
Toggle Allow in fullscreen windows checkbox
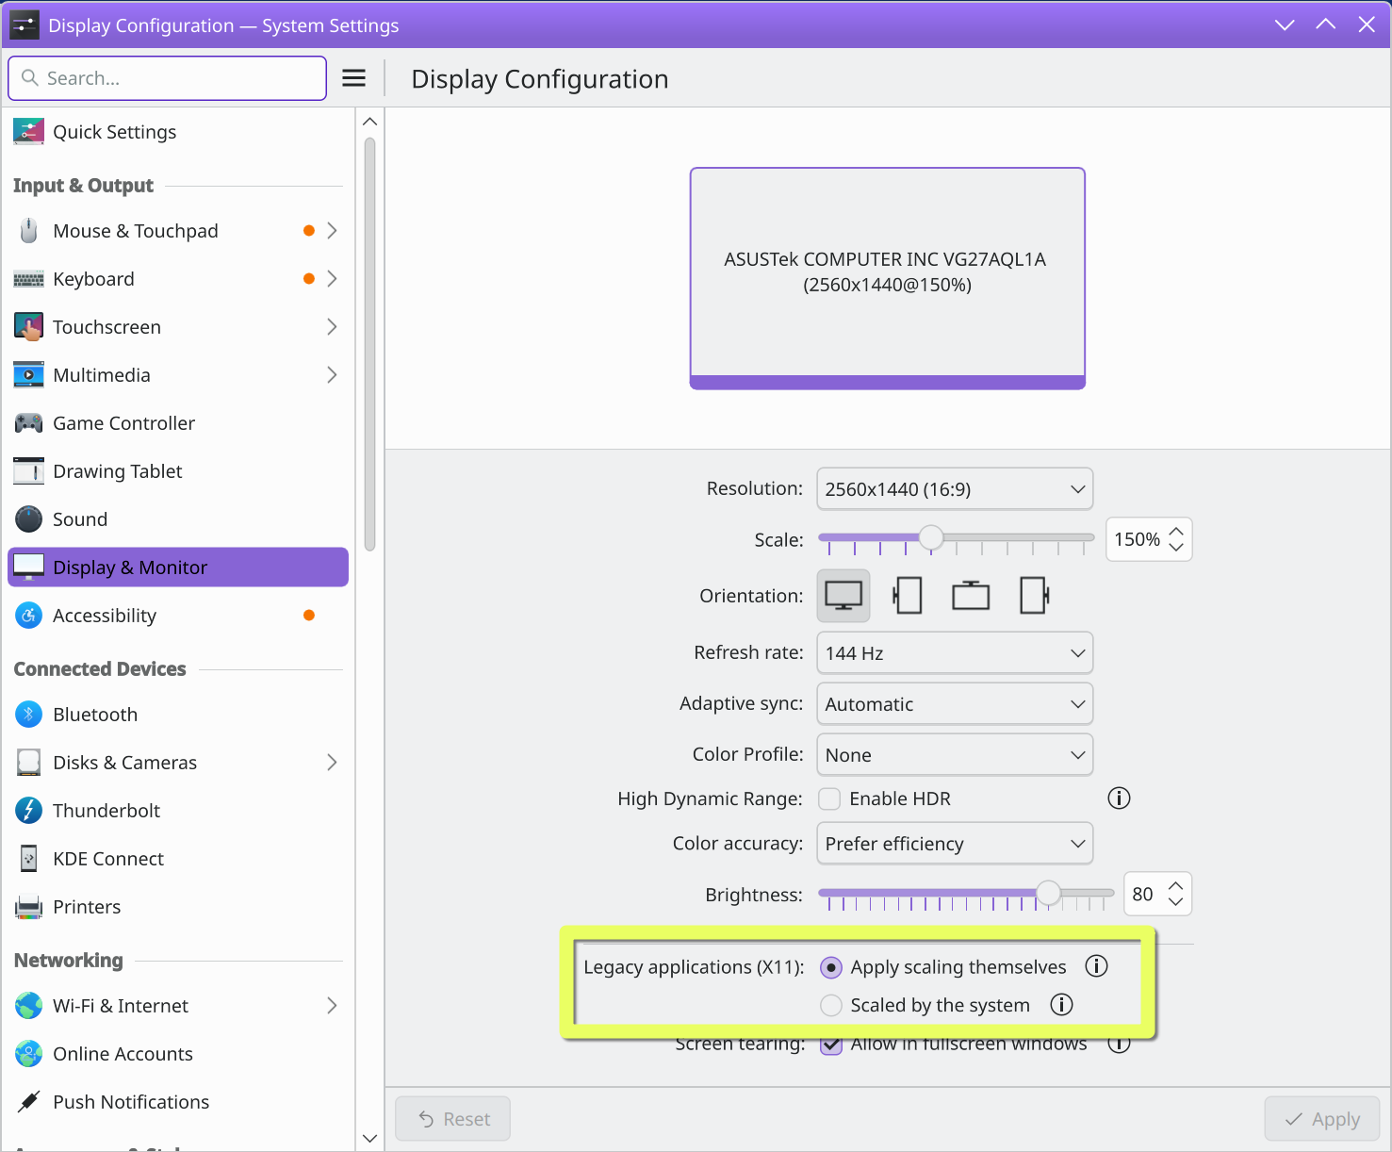point(831,1045)
